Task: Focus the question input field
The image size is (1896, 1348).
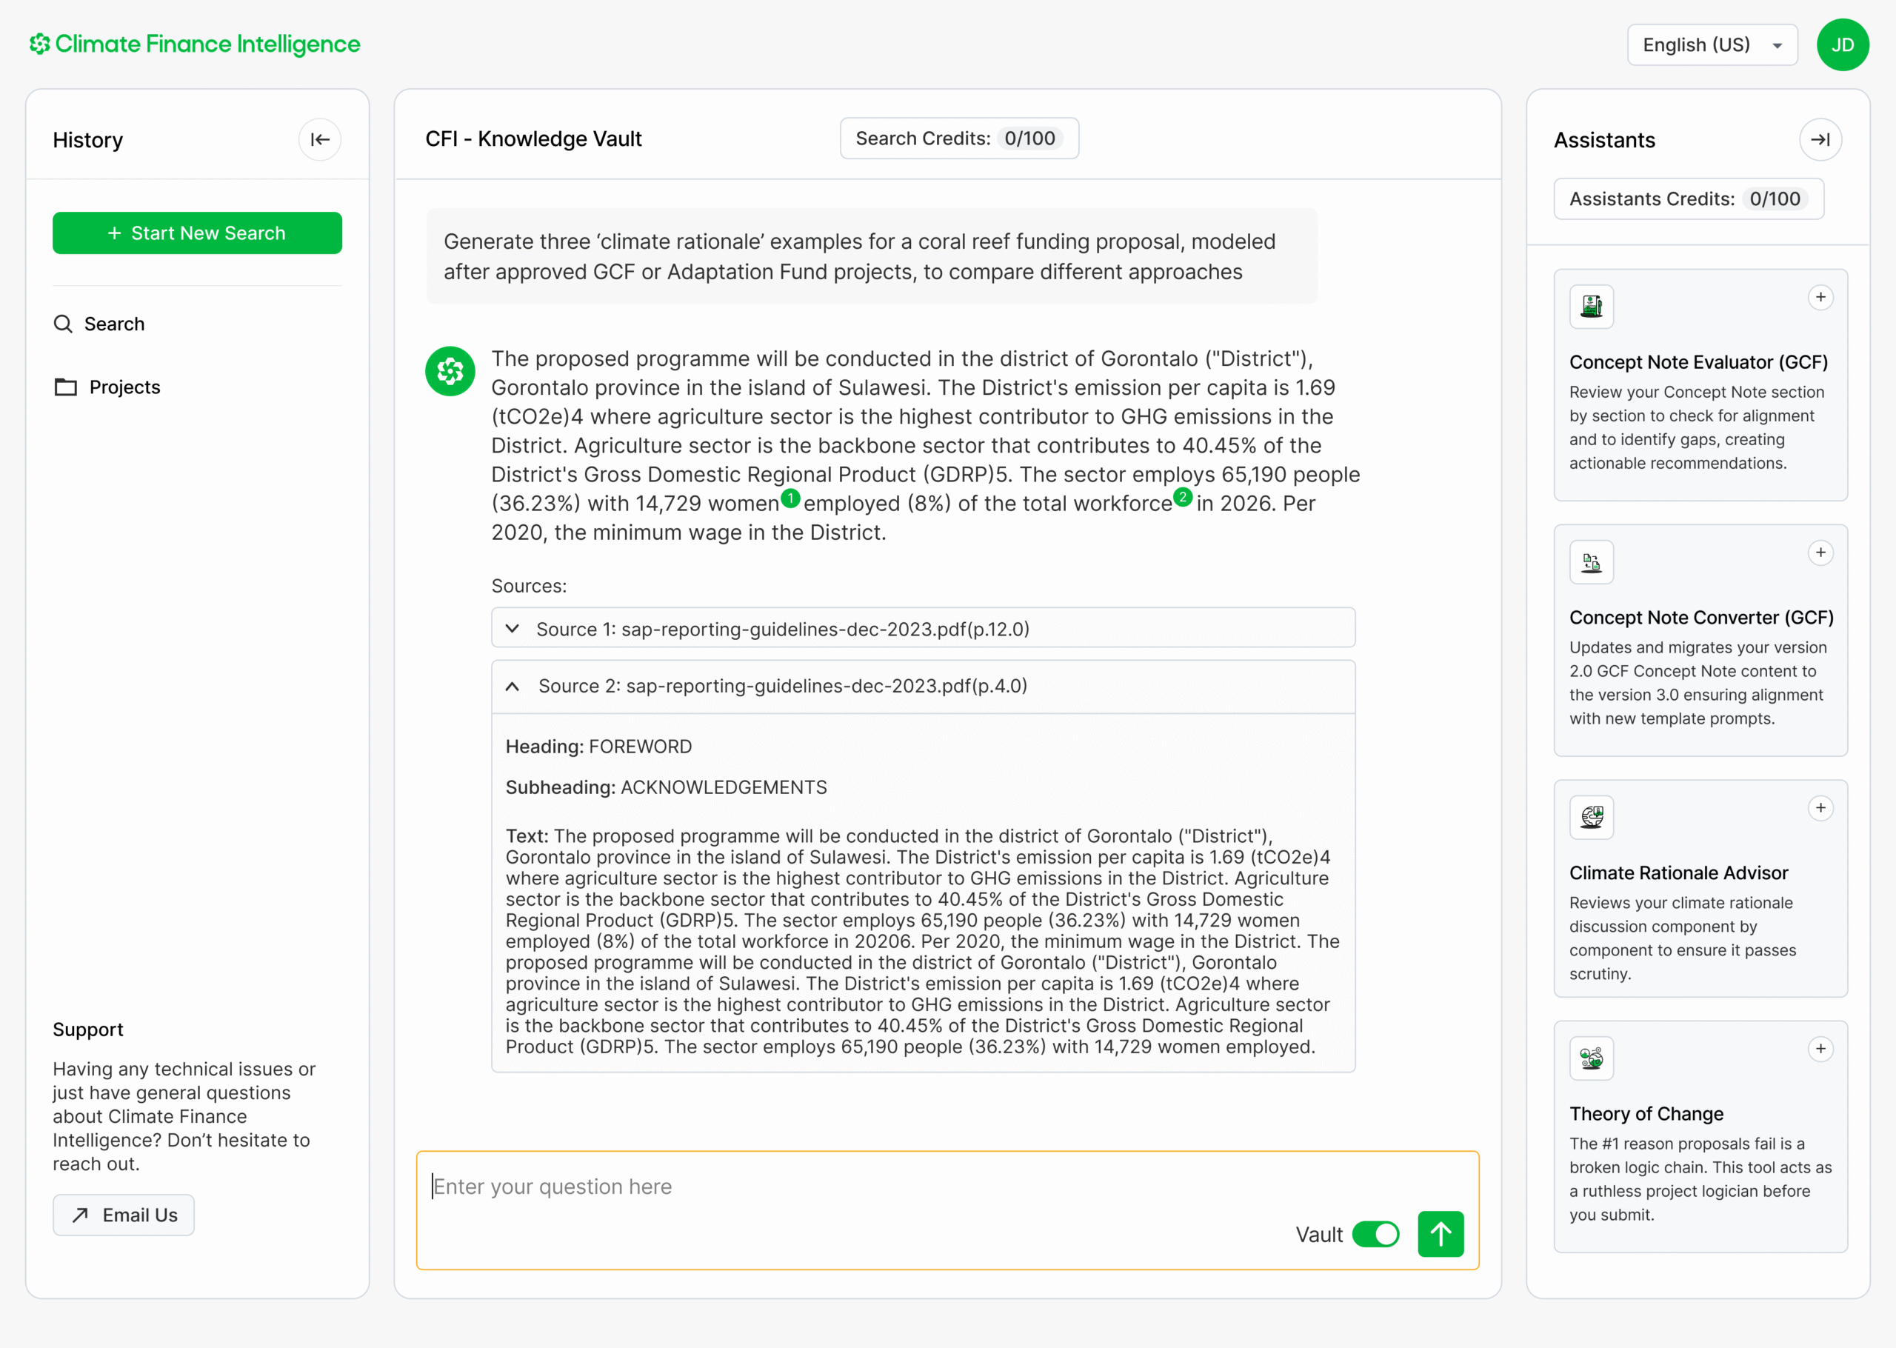Action: (855, 1187)
